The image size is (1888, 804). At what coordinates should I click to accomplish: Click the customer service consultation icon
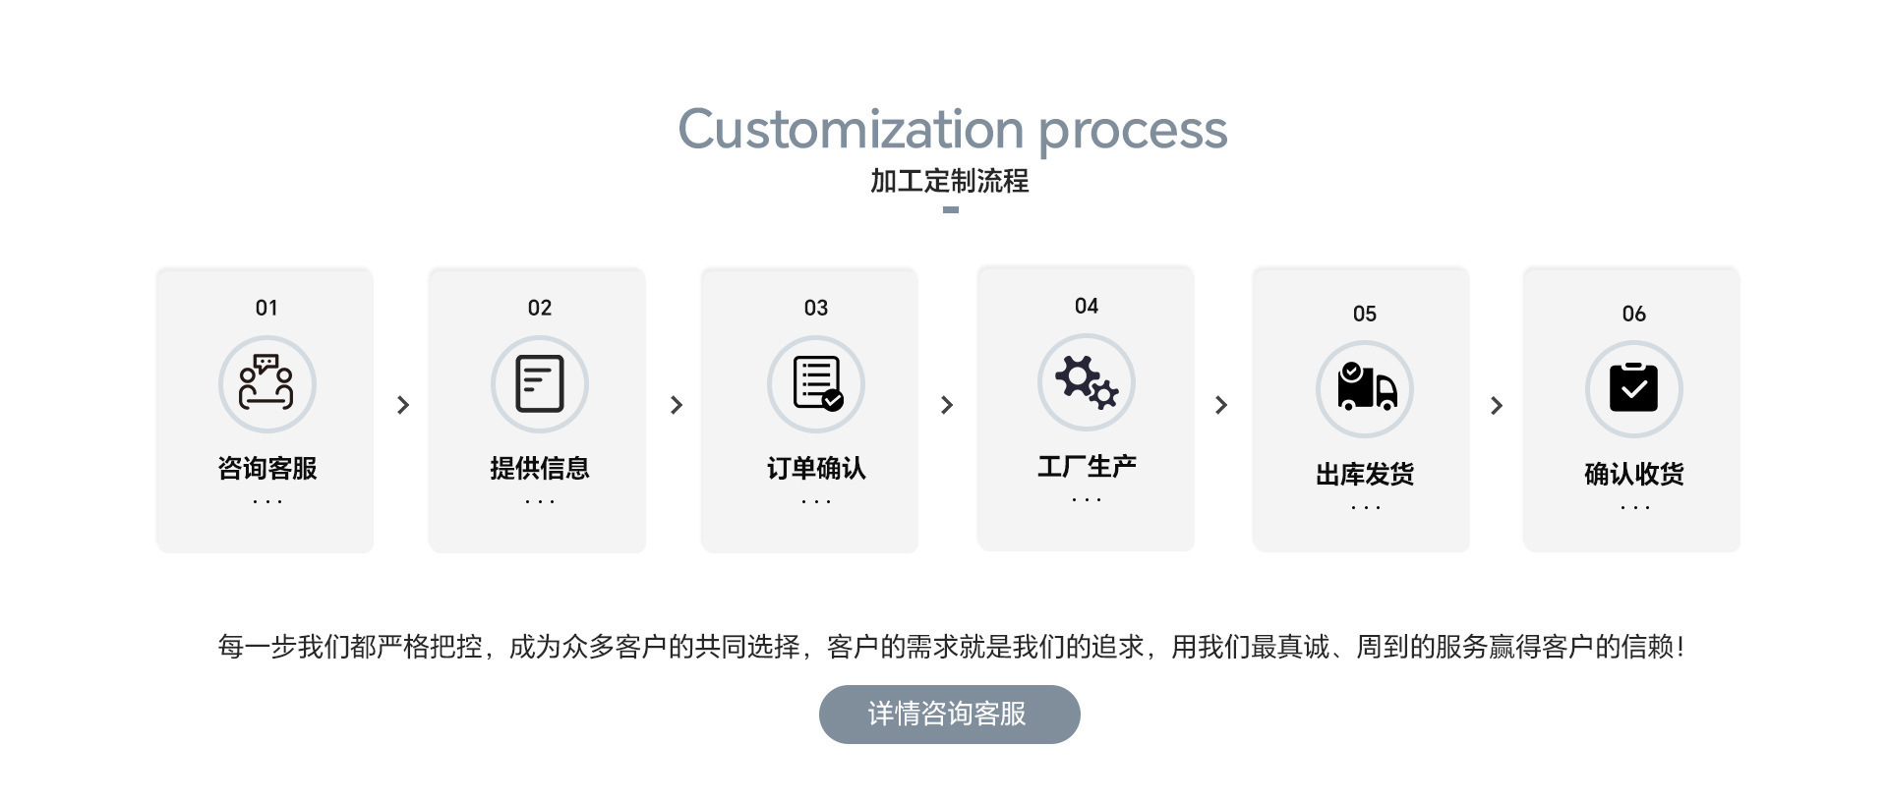(266, 384)
